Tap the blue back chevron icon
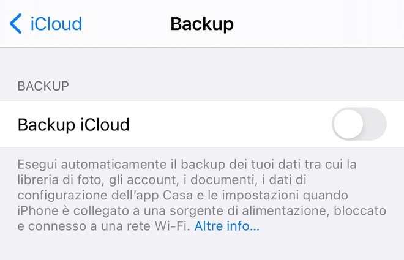This screenshot has width=404, height=260. (x=15, y=24)
